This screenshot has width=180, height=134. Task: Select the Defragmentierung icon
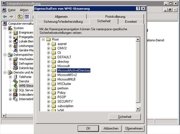tap(16, 64)
